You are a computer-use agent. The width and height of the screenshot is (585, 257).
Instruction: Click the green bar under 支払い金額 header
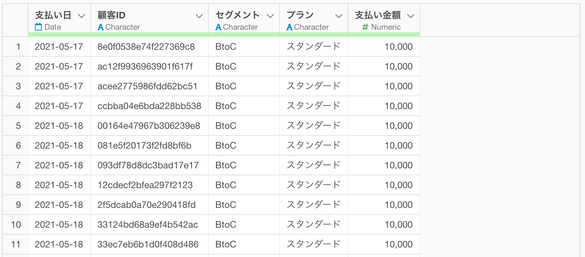tap(384, 34)
